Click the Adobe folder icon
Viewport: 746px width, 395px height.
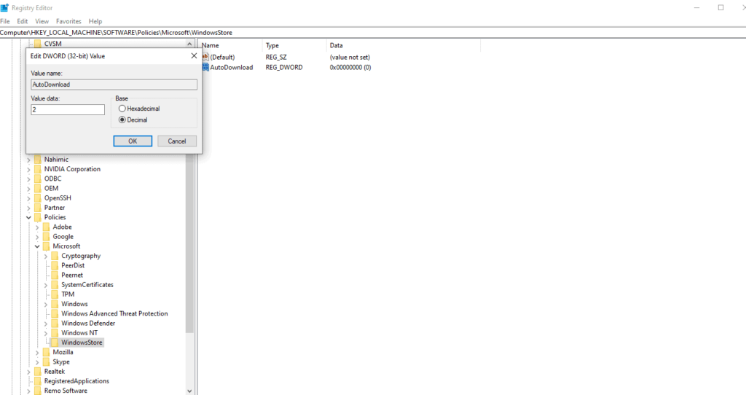pos(46,227)
